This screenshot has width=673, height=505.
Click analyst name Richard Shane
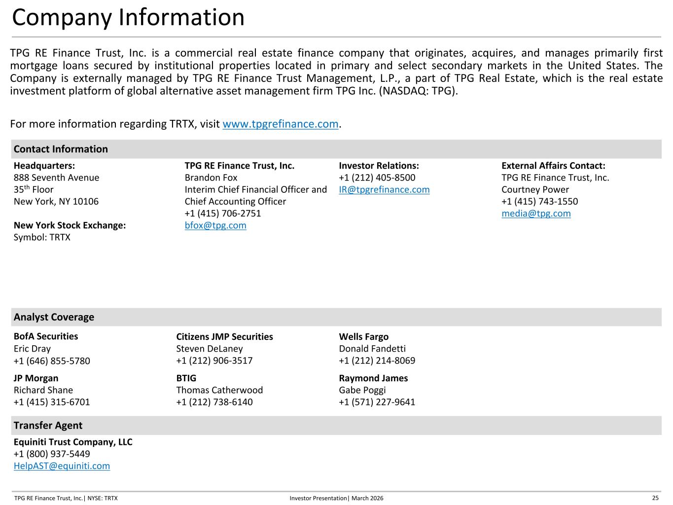(x=43, y=390)
